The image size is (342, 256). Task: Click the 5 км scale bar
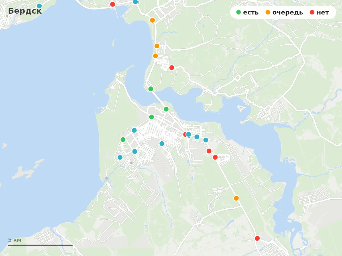tap(40, 245)
